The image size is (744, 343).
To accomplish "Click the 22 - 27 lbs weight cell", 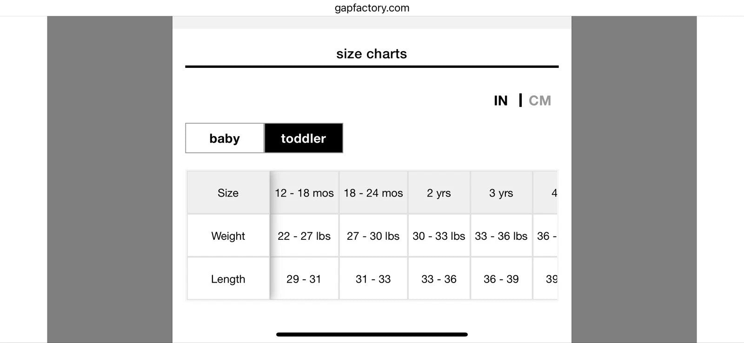I will 304,236.
